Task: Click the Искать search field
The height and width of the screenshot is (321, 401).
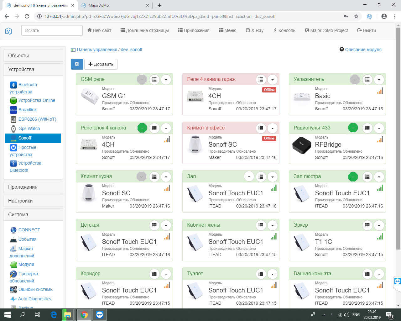Action: pos(52,30)
